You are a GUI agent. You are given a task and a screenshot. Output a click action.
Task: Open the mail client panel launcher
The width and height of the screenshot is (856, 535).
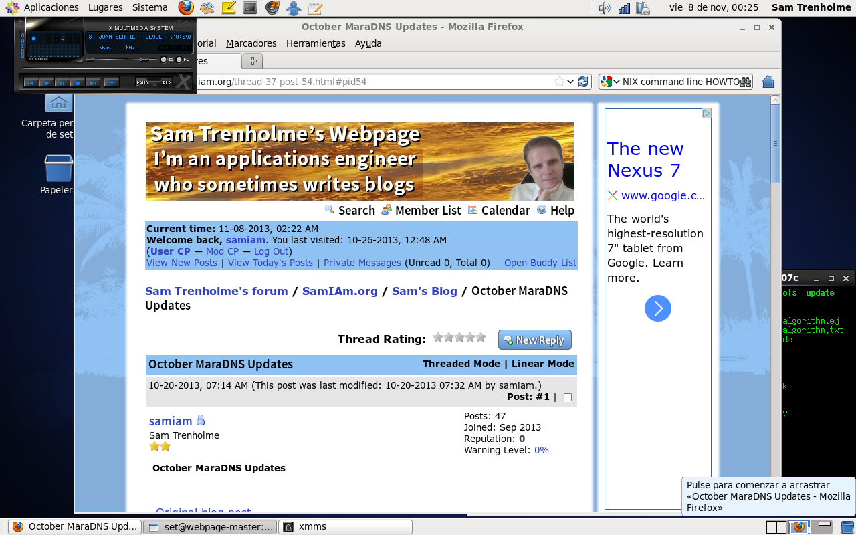tap(207, 7)
